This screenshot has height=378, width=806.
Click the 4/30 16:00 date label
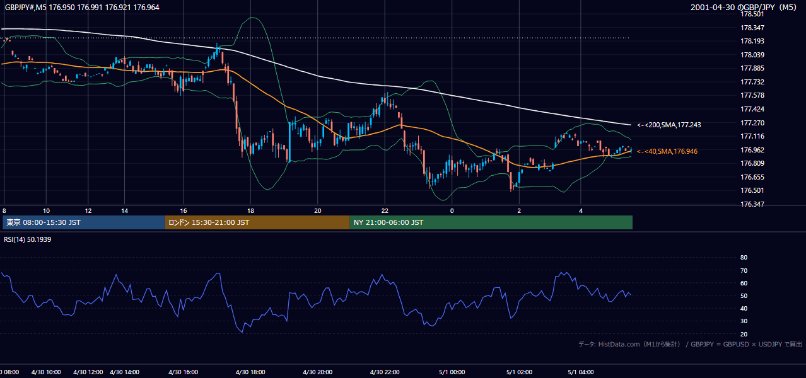pyautogui.click(x=183, y=372)
